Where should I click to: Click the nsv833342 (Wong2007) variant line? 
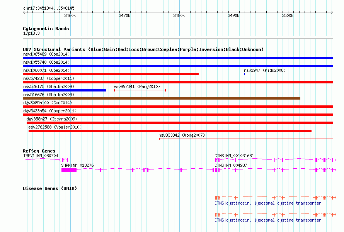pyautogui.click(x=246, y=139)
